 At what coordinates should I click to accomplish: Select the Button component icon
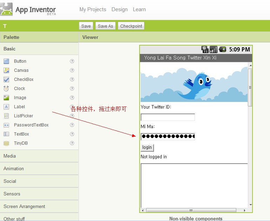[x=6, y=61]
